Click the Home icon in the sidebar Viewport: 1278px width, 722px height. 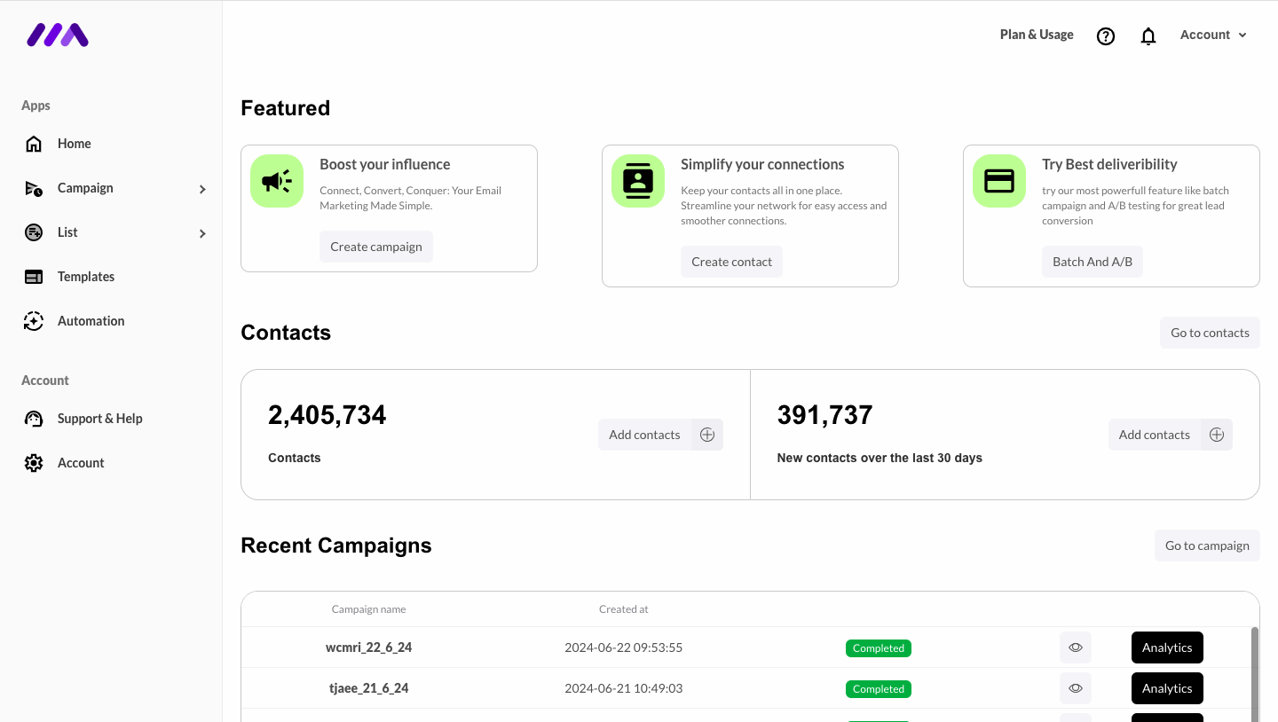click(34, 143)
